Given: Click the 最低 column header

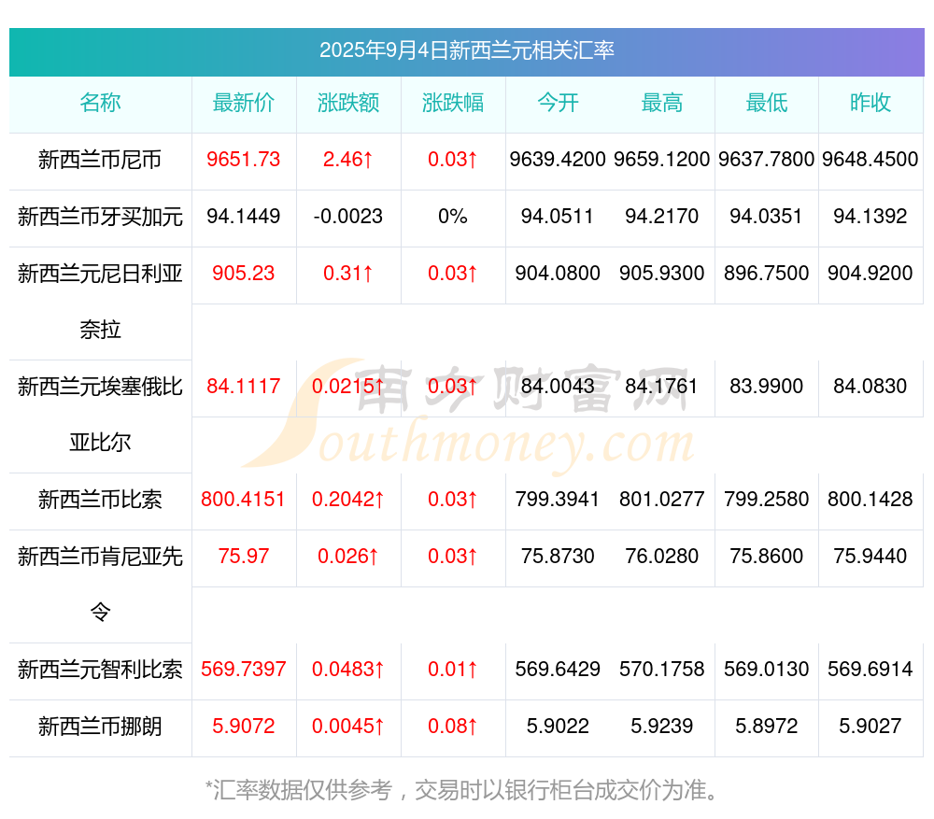Looking at the screenshot, I should (x=767, y=103).
